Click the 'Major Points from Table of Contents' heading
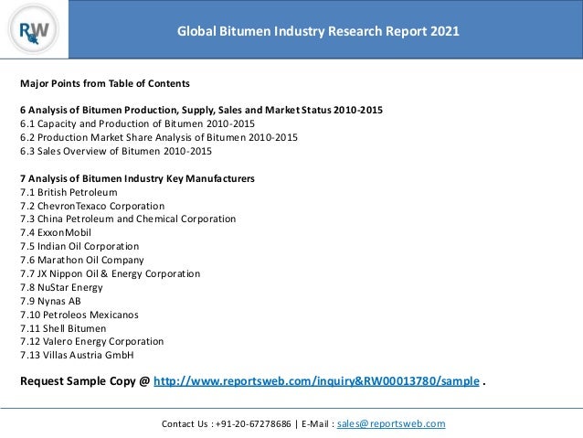This screenshot has width=583, height=438. click(x=105, y=84)
